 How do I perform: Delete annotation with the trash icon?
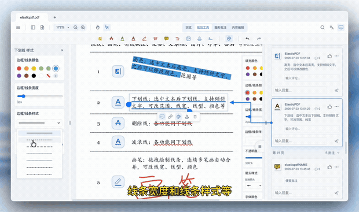195,117
